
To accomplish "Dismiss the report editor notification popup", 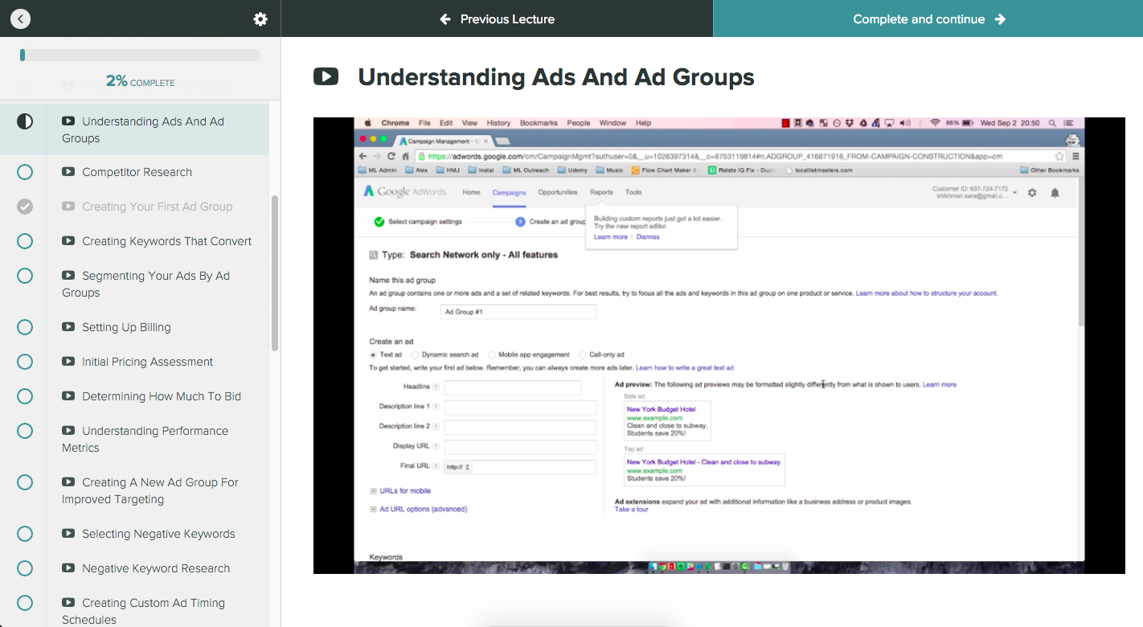I will click(x=648, y=236).
